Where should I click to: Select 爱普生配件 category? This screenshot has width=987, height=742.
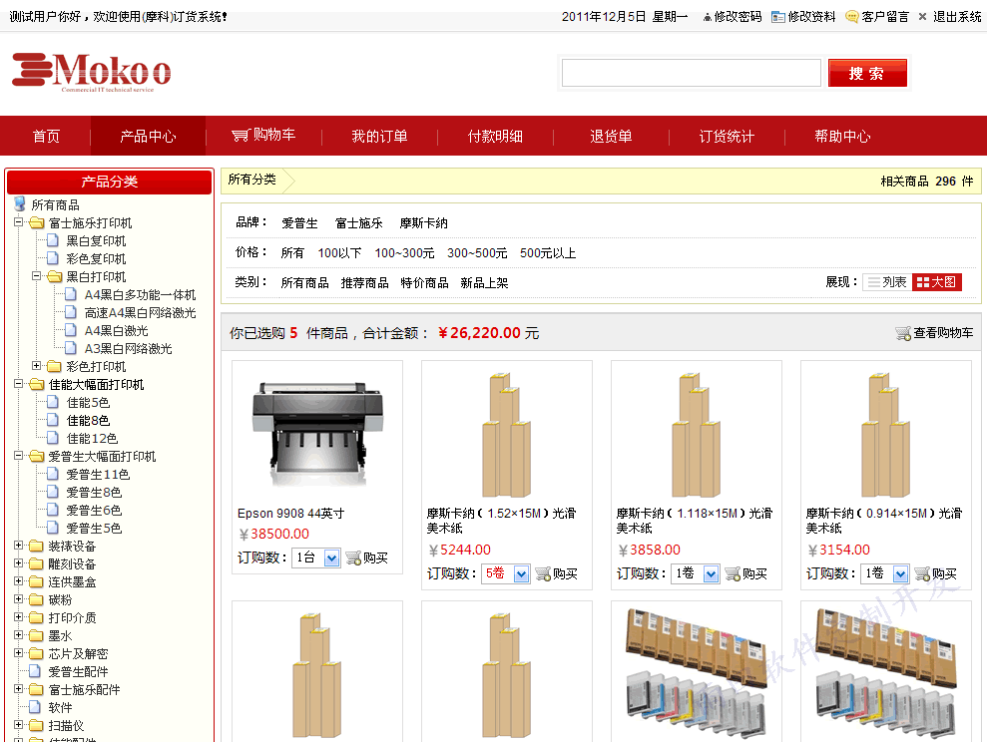[x=78, y=672]
